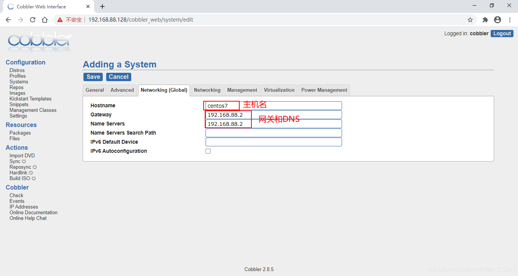Viewport: 518px width, 276px height.
Task: Open the Repos page
Action: 16,87
